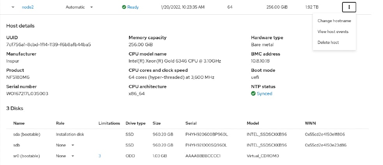The image size is (383, 165).
Task: Click the host UUID value text
Action: [48, 45]
